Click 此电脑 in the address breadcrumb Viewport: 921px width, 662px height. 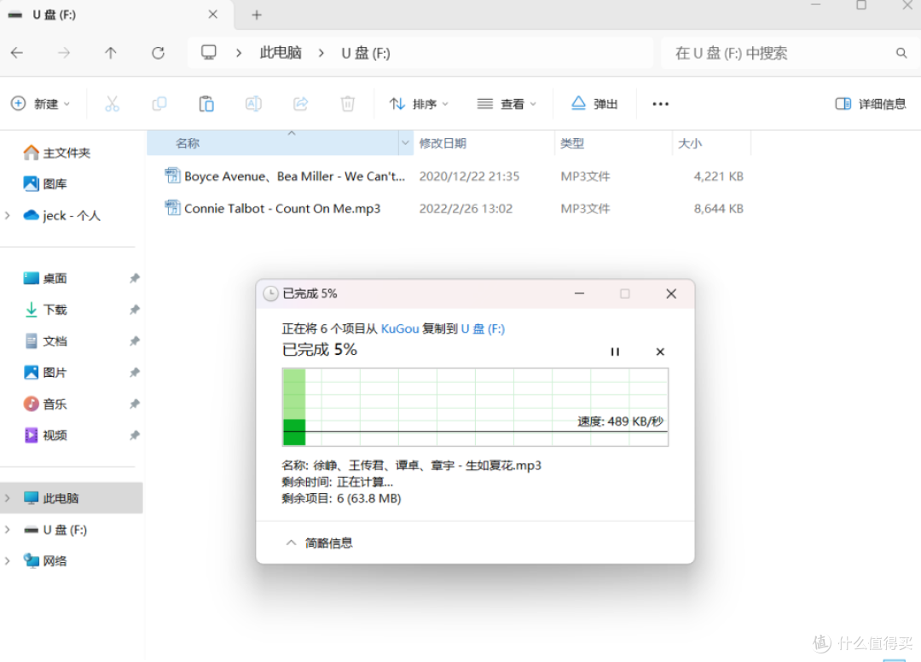[x=281, y=53]
